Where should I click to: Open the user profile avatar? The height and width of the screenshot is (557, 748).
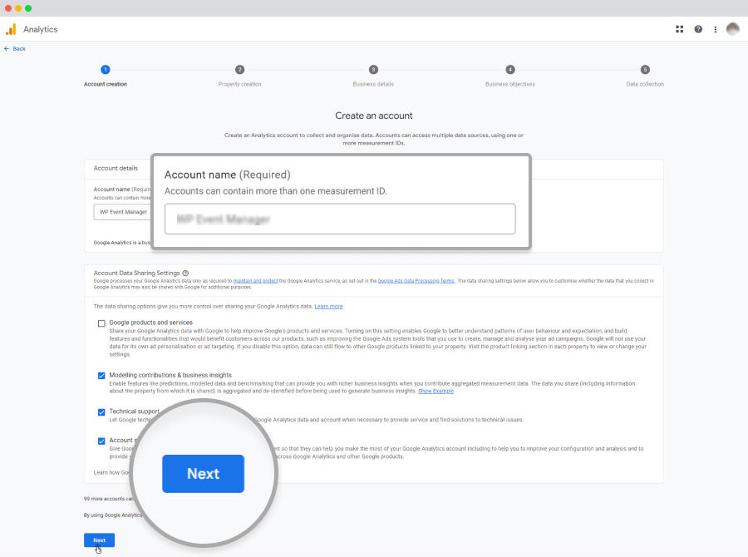click(x=733, y=29)
